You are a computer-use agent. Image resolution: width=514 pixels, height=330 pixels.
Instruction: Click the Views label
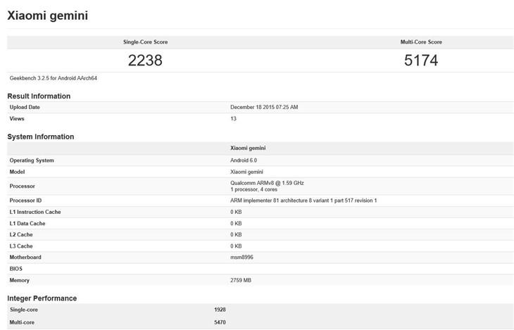tap(17, 119)
